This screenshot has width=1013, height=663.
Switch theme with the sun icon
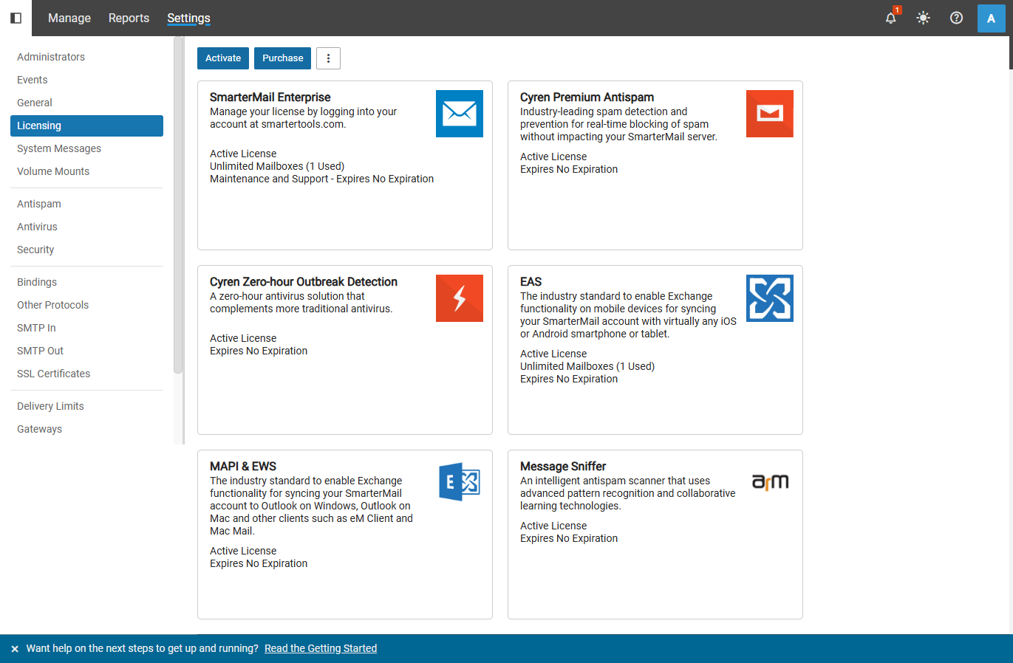(x=923, y=18)
